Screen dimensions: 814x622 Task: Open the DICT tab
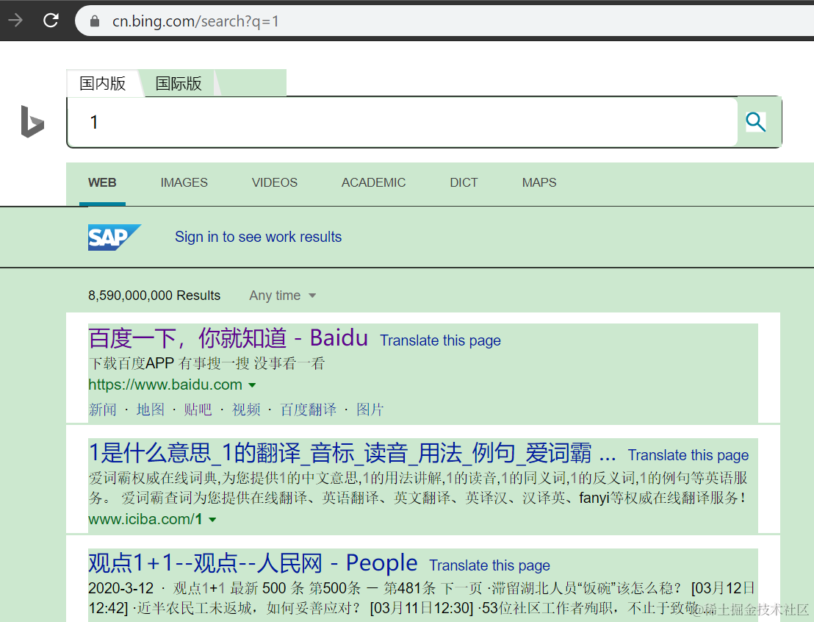(464, 183)
